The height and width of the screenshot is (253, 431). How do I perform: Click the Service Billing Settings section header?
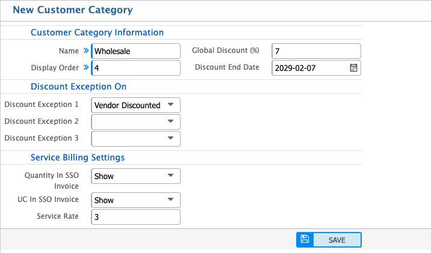pyautogui.click(x=78, y=157)
